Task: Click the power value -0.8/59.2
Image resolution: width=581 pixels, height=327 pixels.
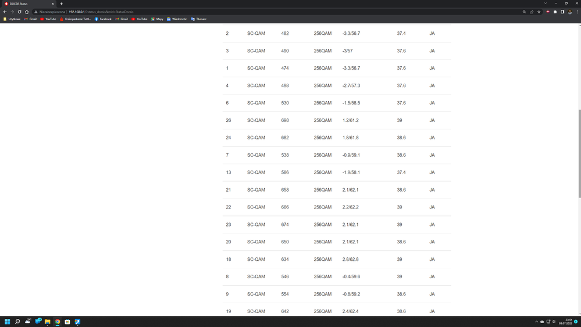Action: click(x=351, y=294)
